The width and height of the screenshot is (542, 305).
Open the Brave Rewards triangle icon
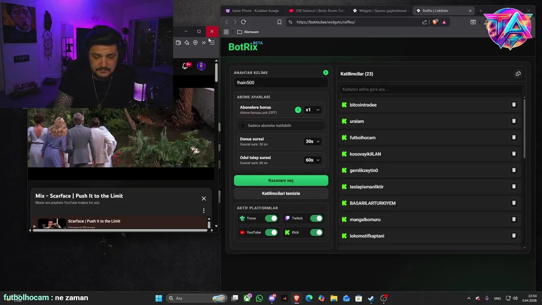tap(444, 22)
